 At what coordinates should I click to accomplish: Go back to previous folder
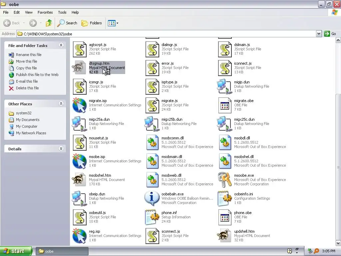coord(12,23)
